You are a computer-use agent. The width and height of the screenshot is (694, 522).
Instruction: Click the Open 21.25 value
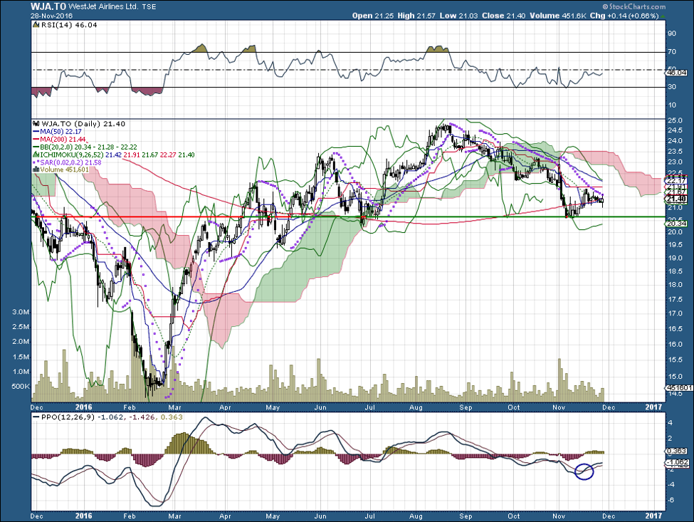tap(372, 16)
